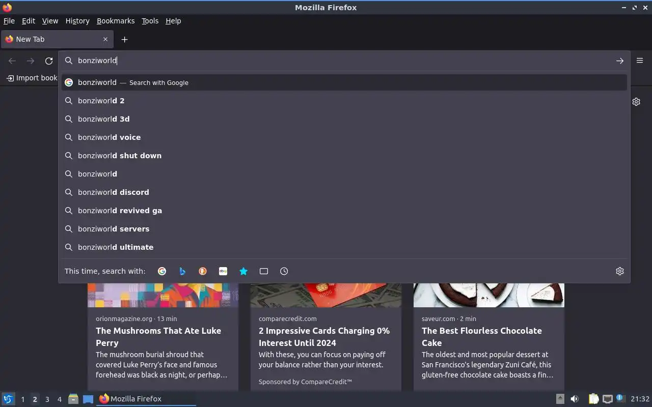Select suggestion 'bonziworld servers'
The height and width of the screenshot is (407, 652).
344,229
